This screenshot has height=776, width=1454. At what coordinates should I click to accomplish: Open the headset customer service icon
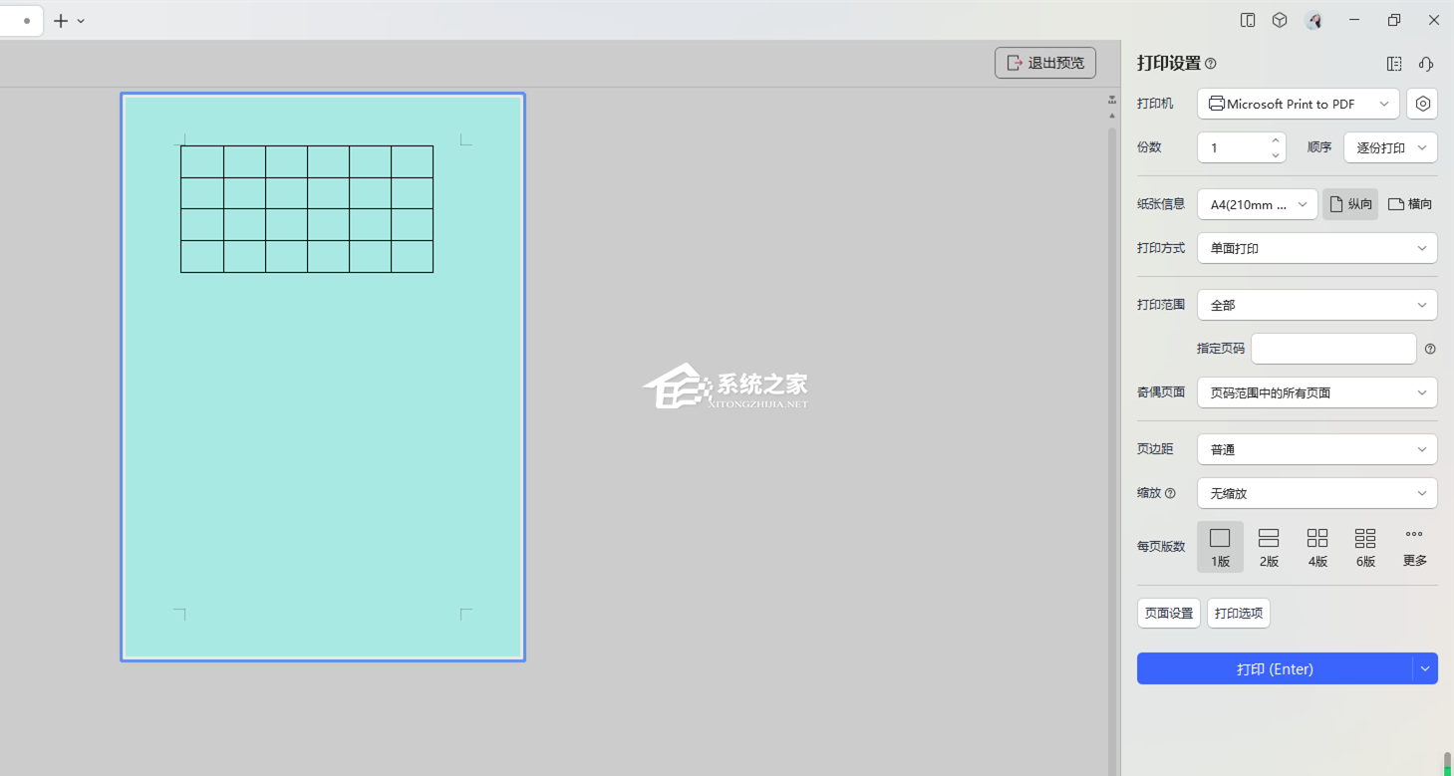[1426, 64]
